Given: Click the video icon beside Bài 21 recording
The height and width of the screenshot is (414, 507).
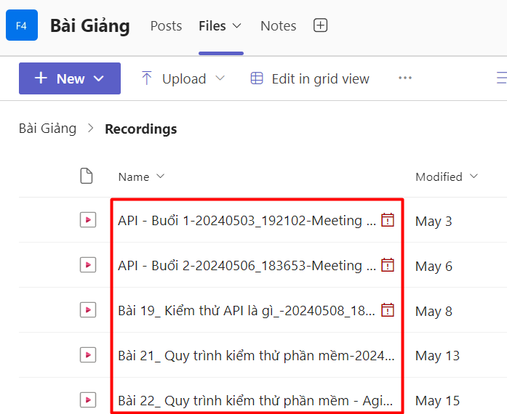Looking at the screenshot, I should pyautogui.click(x=88, y=355).
